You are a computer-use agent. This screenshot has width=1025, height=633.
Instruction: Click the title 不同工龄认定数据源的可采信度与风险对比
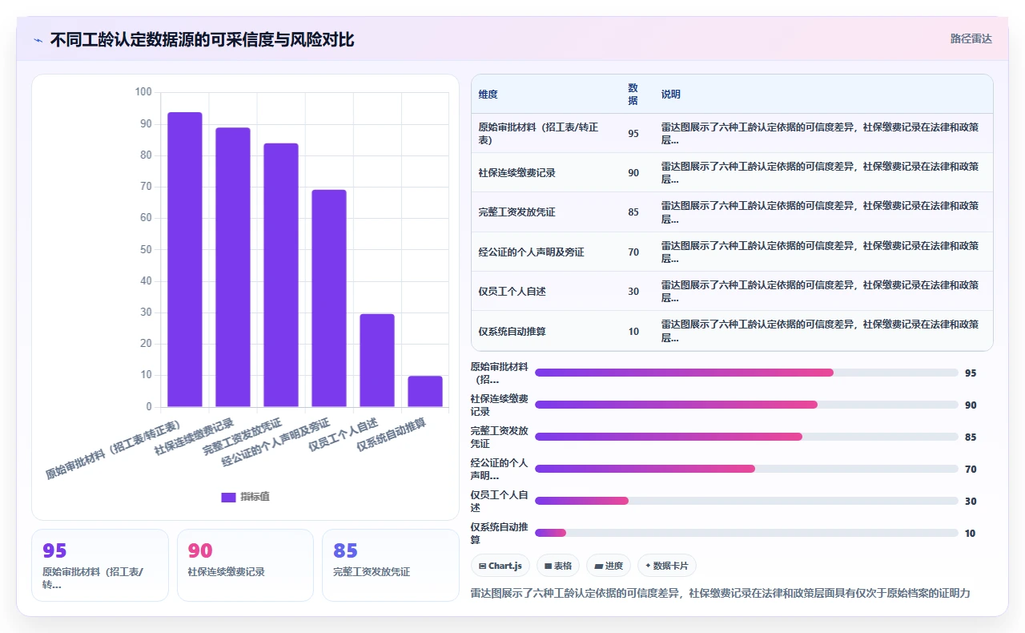(x=202, y=40)
